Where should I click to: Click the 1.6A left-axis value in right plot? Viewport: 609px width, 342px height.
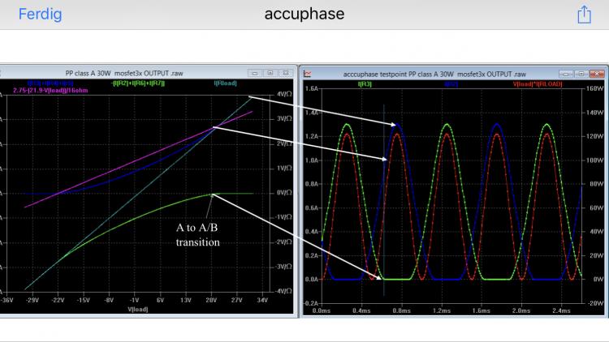(x=312, y=89)
